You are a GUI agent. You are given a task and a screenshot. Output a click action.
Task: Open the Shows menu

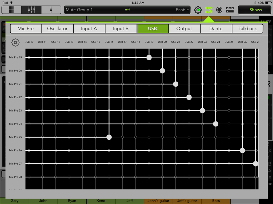(255, 10)
